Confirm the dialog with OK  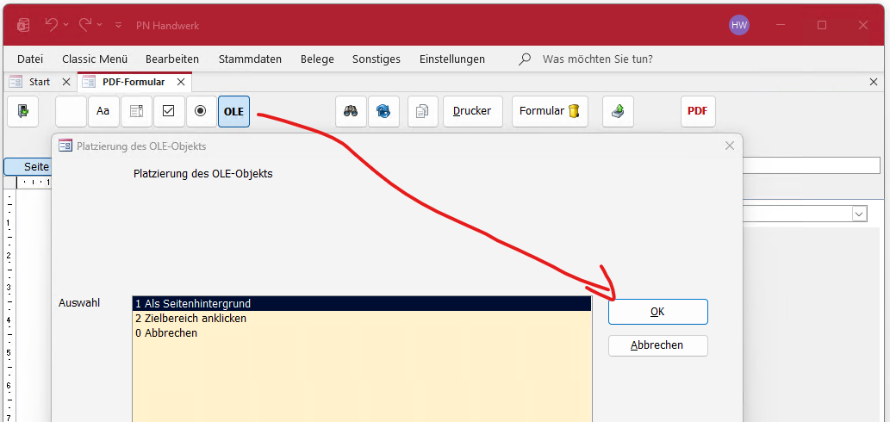[x=657, y=312]
